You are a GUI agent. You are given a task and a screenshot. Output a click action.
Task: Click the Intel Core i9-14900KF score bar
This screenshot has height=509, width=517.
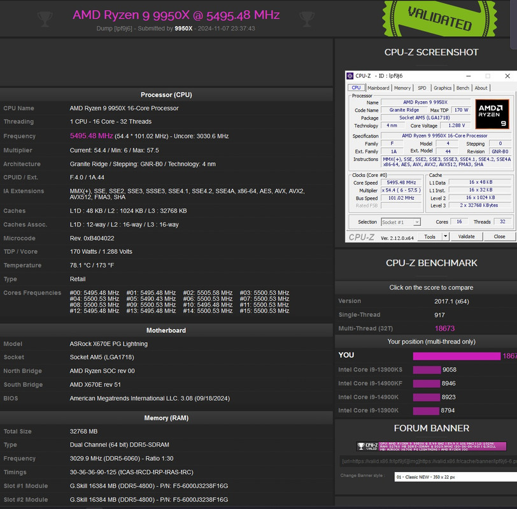(427, 384)
